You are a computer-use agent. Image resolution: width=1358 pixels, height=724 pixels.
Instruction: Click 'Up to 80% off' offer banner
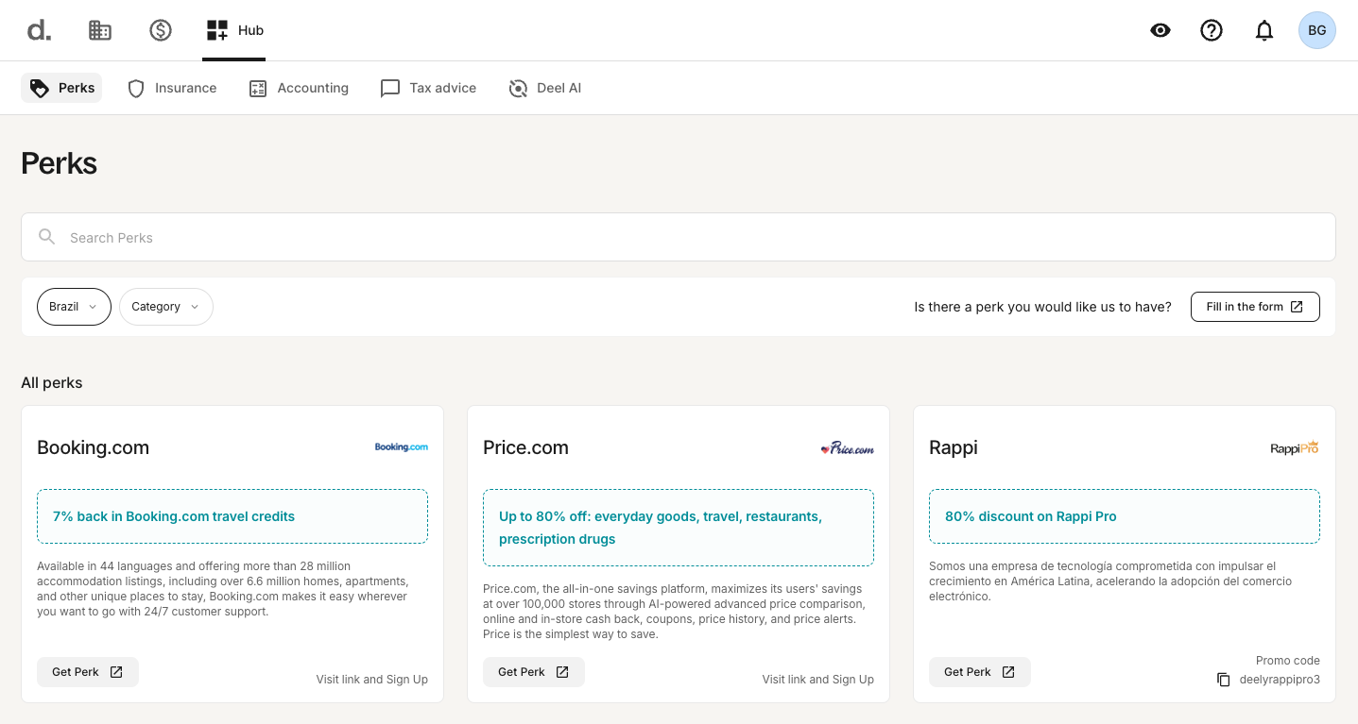(679, 528)
